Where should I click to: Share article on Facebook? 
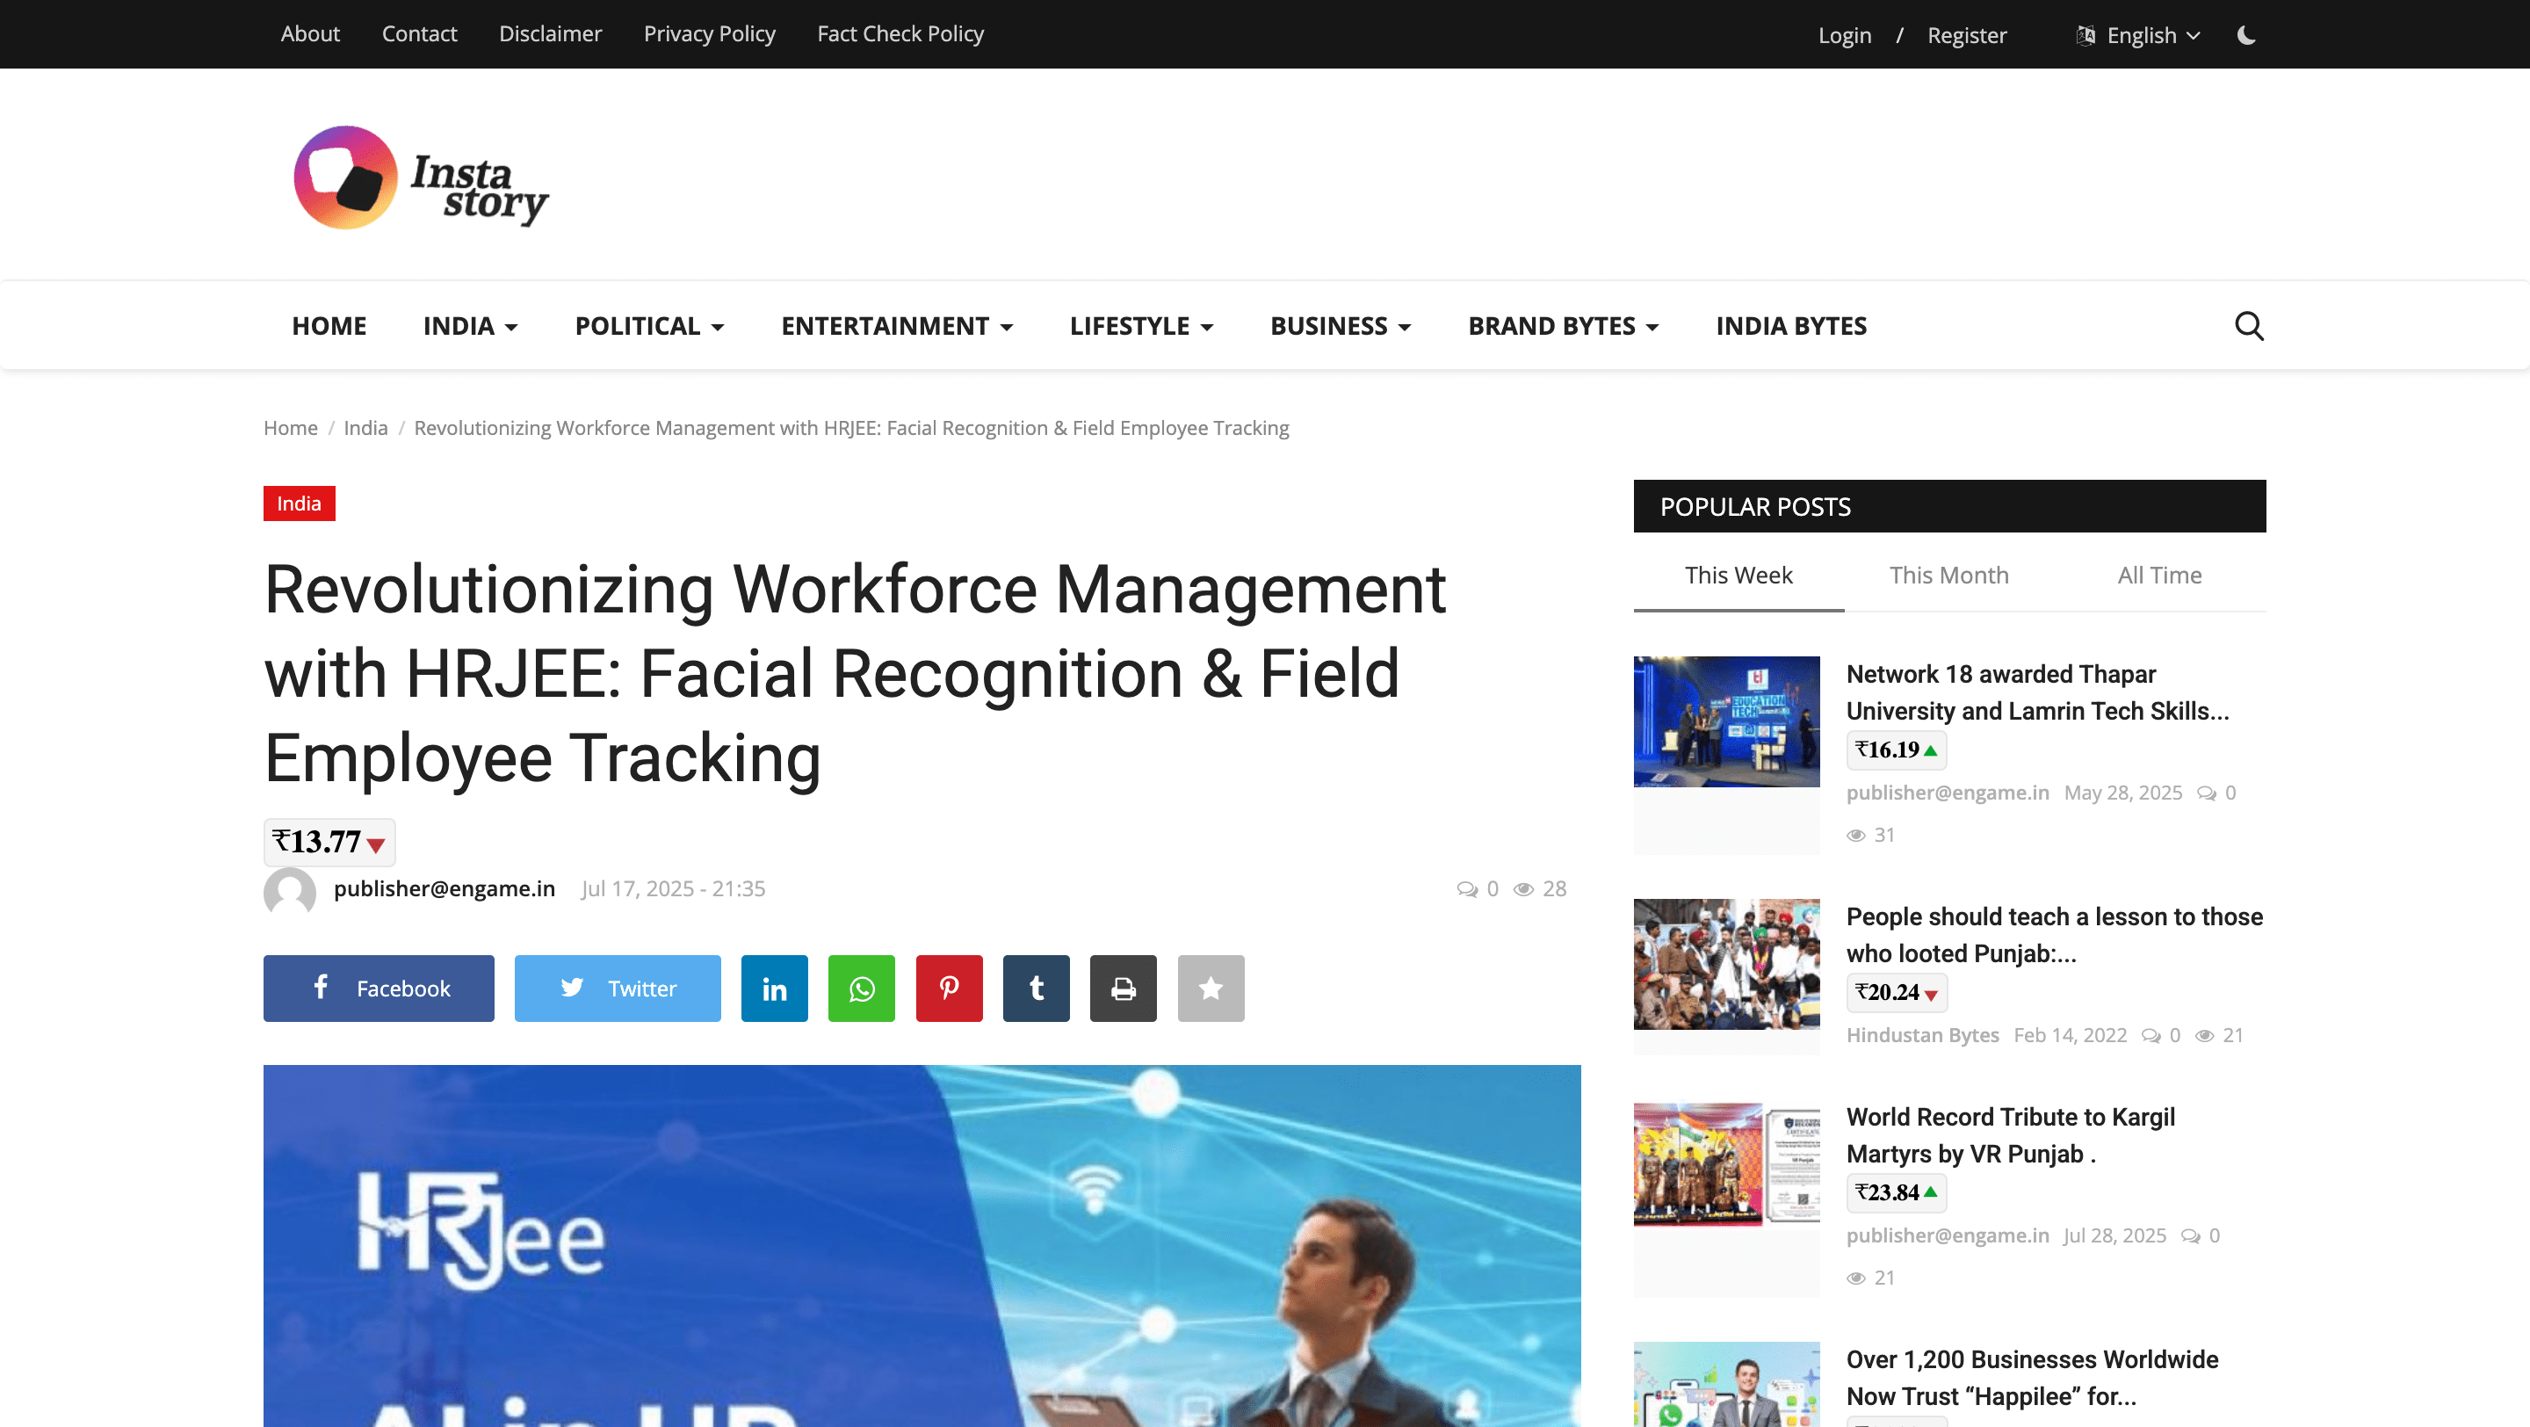tap(378, 988)
